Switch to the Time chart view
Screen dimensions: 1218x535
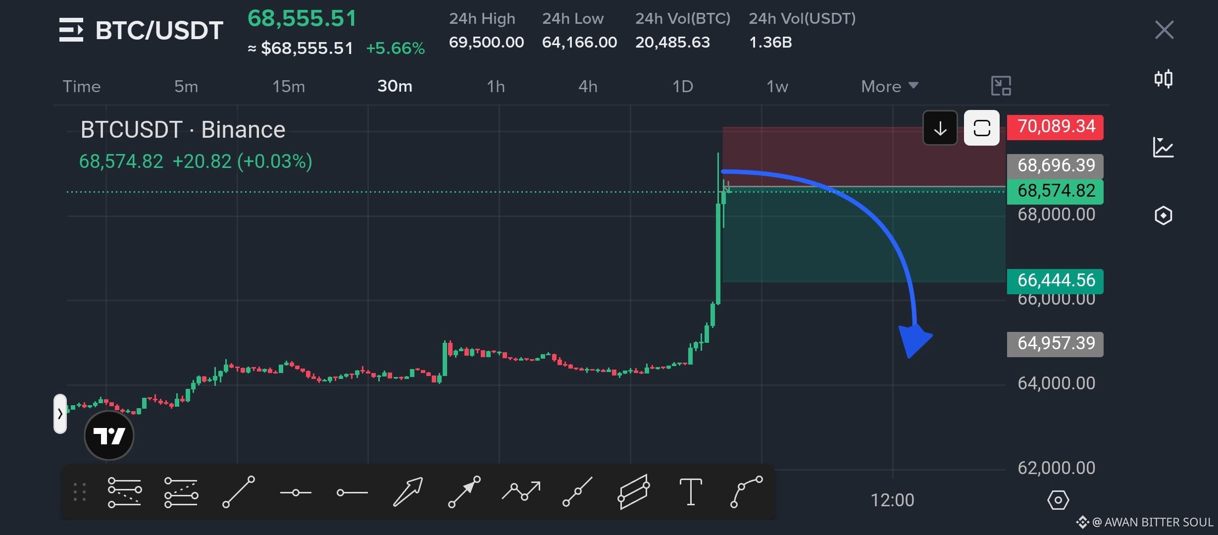tap(82, 86)
